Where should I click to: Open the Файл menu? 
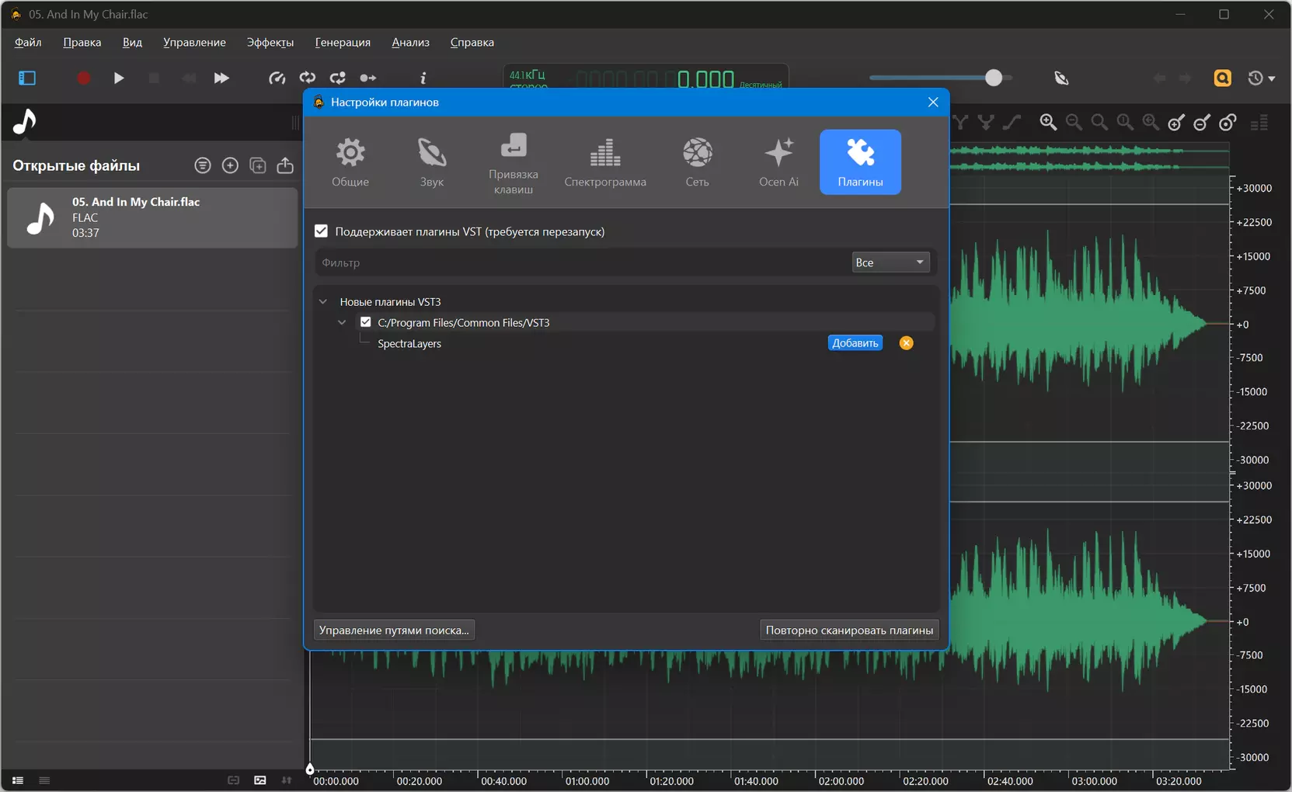pos(28,42)
